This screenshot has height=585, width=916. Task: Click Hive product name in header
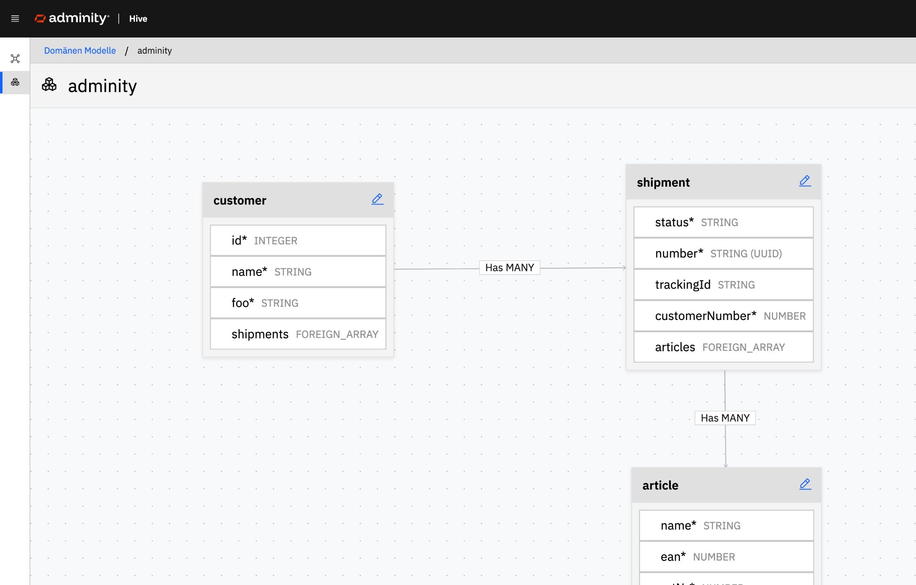pos(138,19)
